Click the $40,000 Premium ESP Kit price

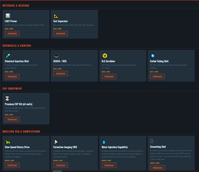click(x=9, y=115)
